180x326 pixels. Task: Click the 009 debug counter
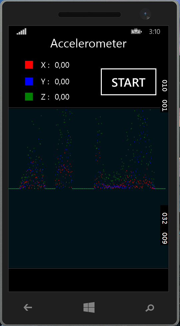(x=165, y=238)
